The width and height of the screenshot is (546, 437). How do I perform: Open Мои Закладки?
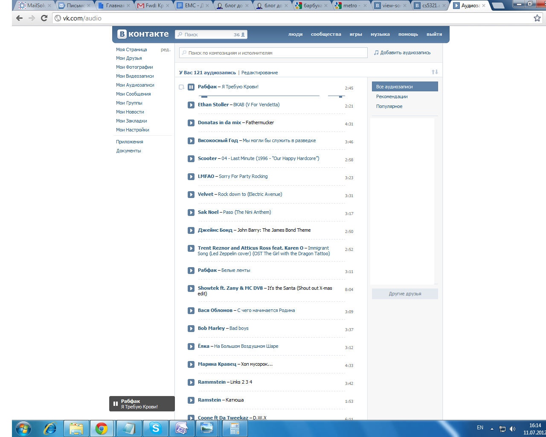pyautogui.click(x=131, y=121)
